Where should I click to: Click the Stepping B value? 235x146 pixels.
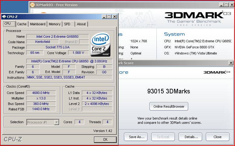[104, 67]
